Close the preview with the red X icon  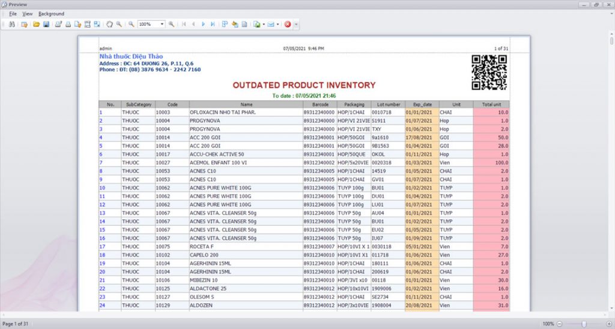coord(288,24)
